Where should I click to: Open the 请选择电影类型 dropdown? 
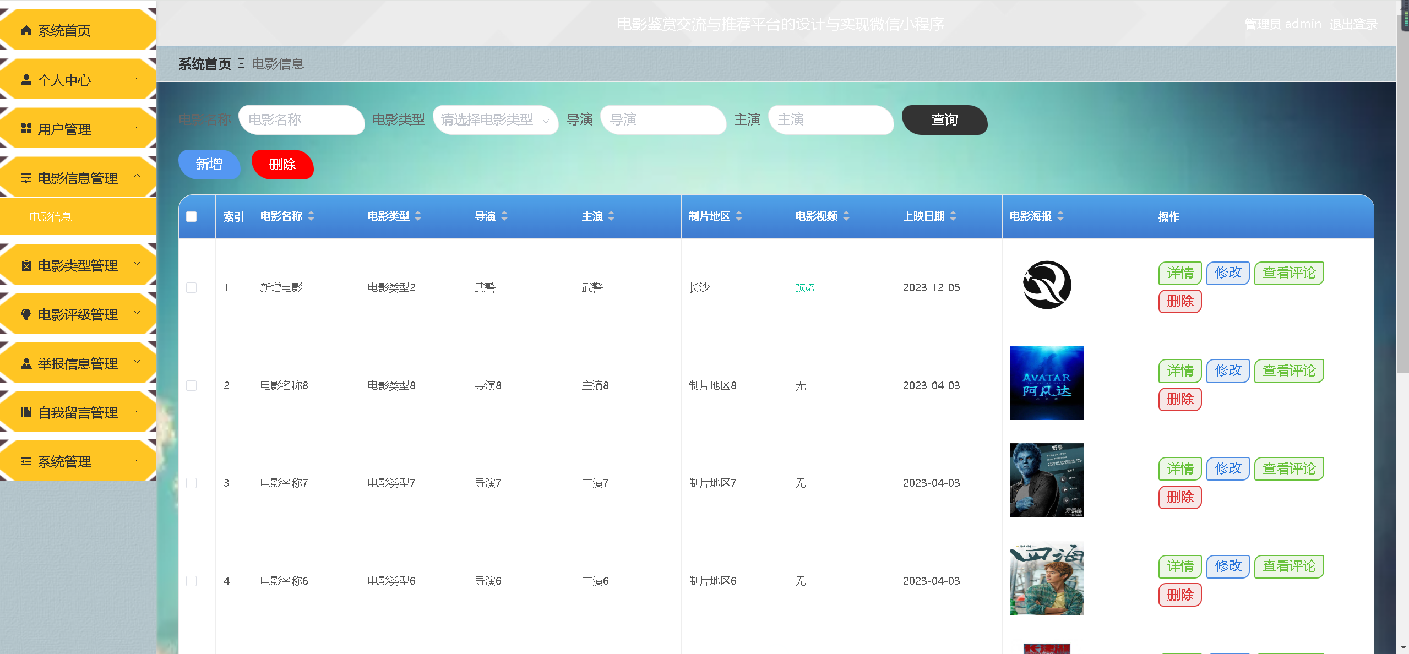pos(496,119)
